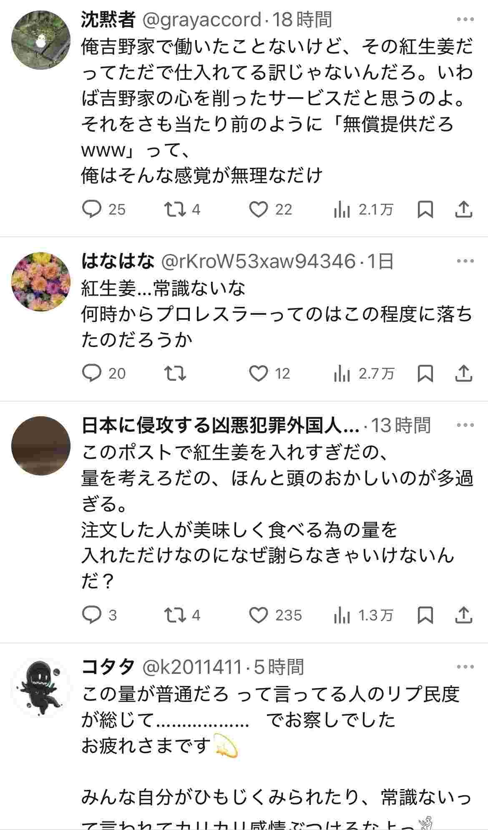The height and width of the screenshot is (830, 488).
Task: Bookmark 沈黙者's post
Action: click(x=425, y=209)
